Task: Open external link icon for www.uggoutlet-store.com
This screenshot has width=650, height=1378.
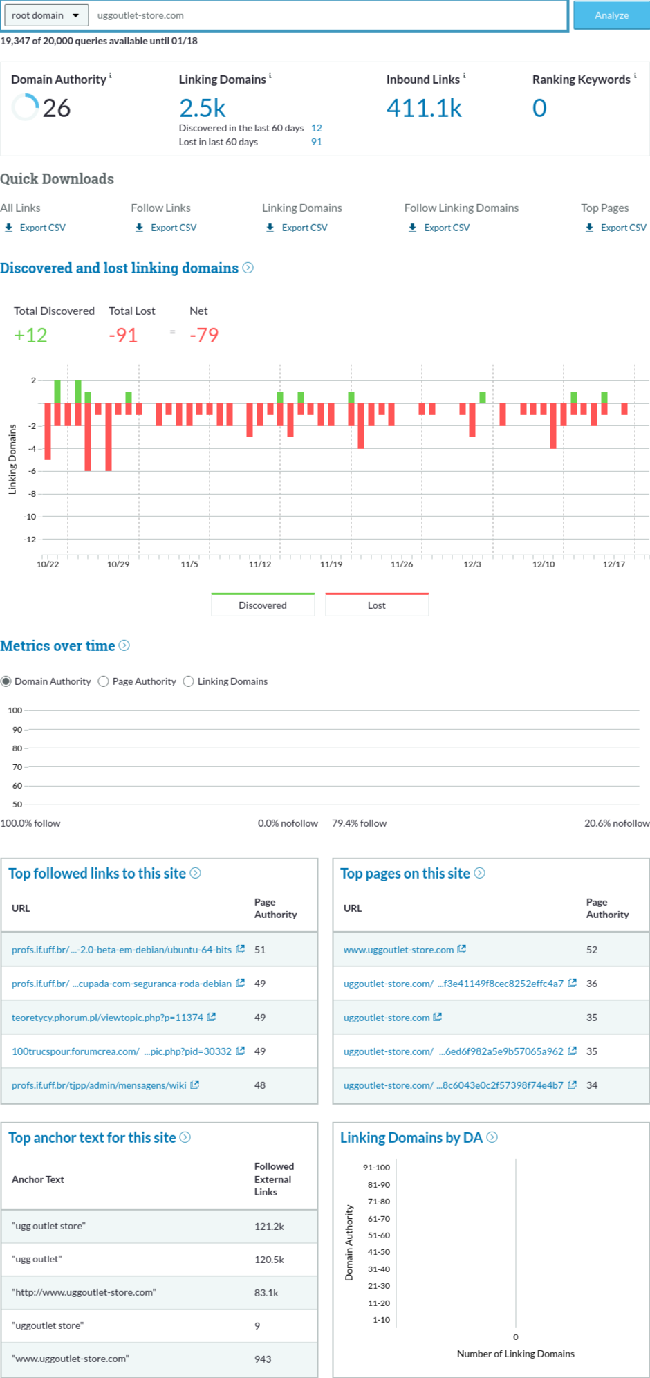Action: [462, 949]
